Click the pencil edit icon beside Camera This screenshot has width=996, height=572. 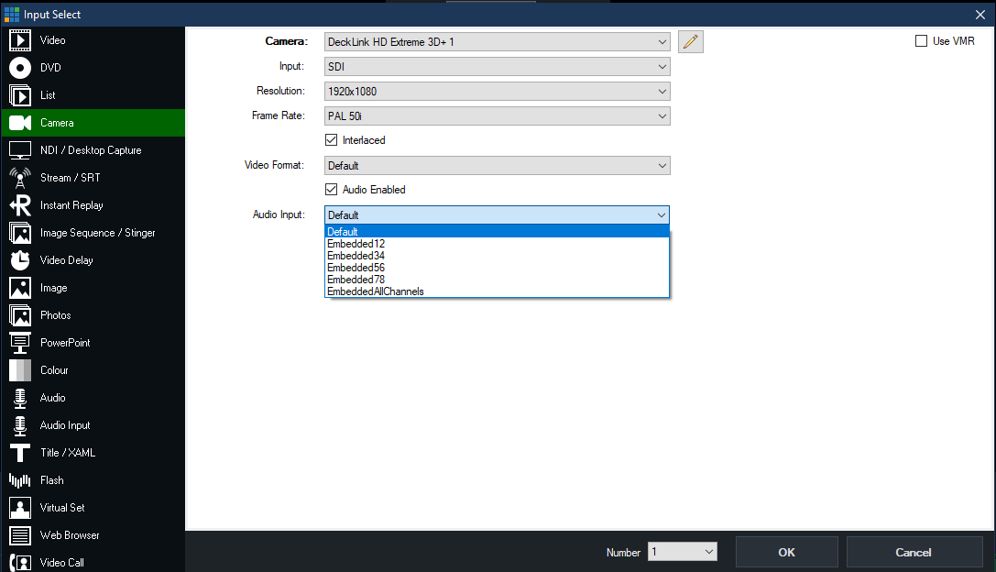[691, 41]
